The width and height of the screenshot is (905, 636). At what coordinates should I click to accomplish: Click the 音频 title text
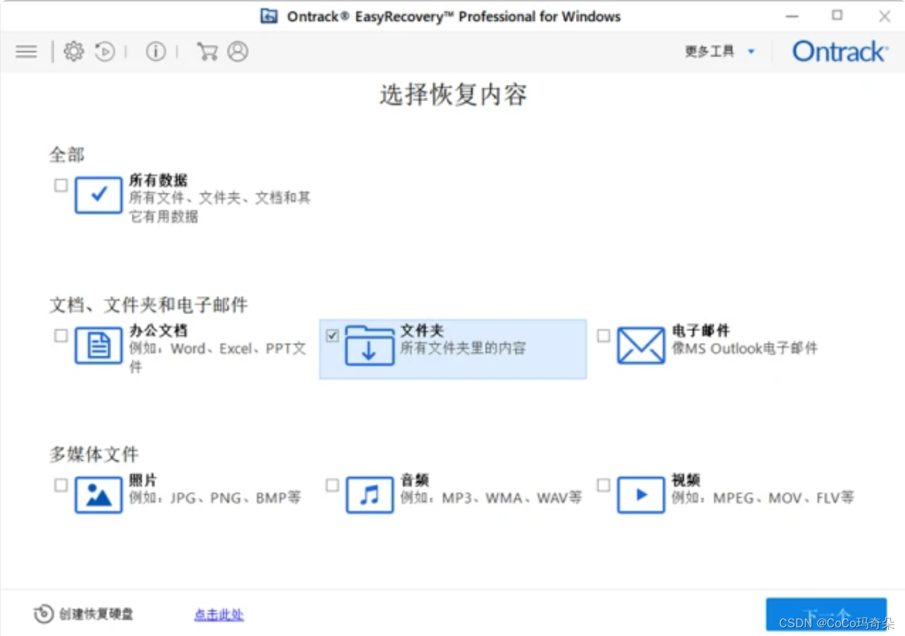click(x=415, y=480)
